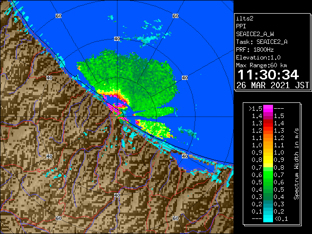Screen dimensions: 312x234
Task: Click the 'PRF: 1800Hz' text
Action: point(255,50)
